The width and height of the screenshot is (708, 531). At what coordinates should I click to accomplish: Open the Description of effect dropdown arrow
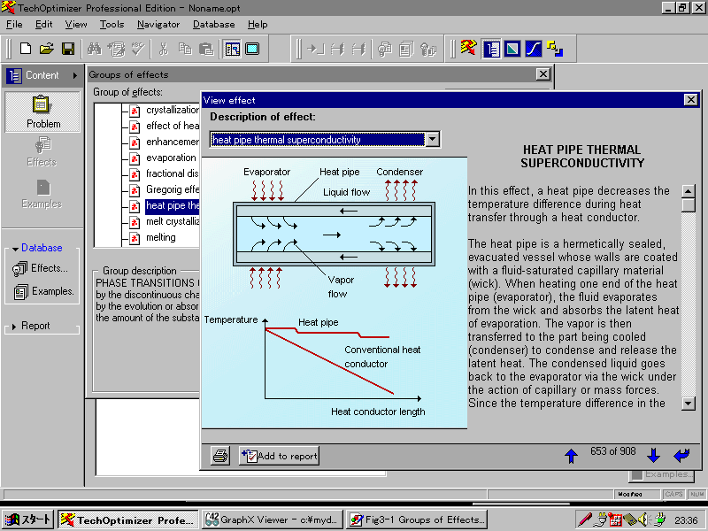click(x=432, y=139)
